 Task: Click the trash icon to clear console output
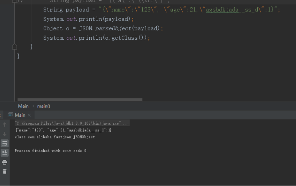point(5,172)
